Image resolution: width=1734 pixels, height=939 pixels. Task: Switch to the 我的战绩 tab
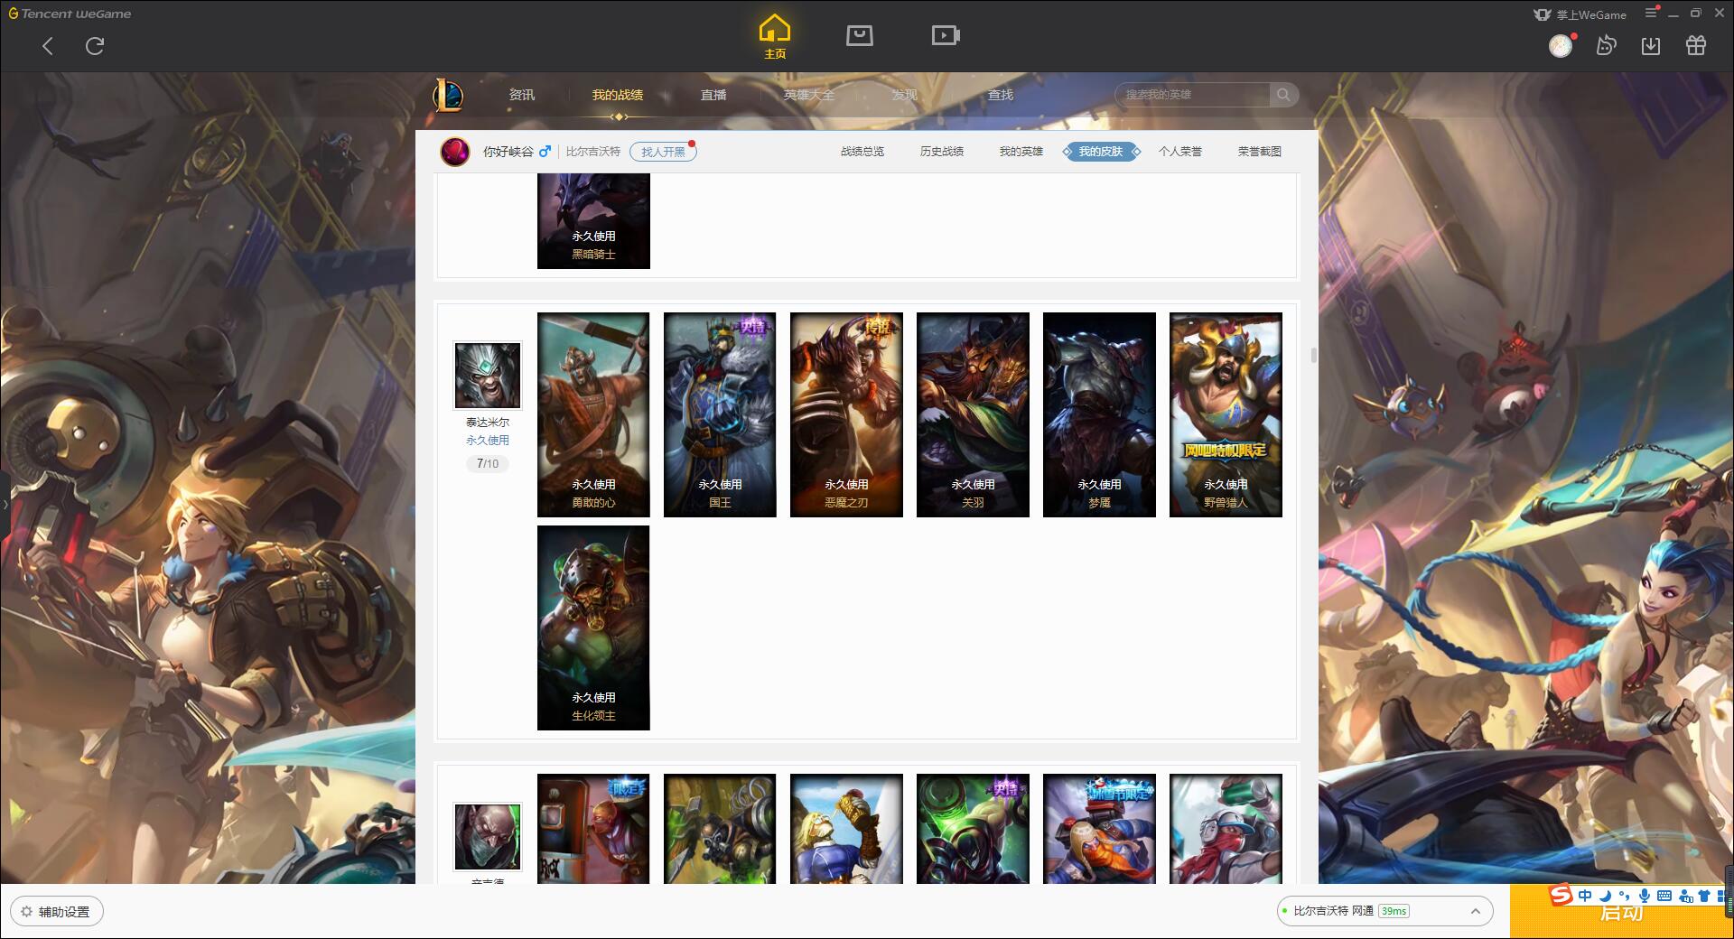click(x=618, y=95)
